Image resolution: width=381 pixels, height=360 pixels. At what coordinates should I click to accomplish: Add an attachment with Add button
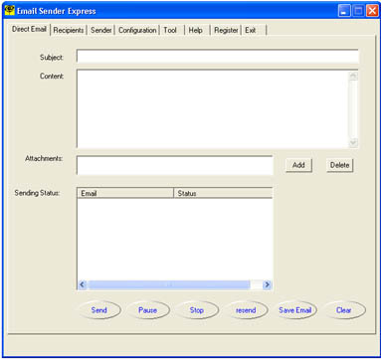[298, 165]
